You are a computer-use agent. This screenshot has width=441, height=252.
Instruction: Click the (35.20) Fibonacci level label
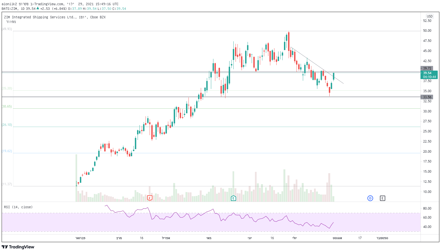pos(7,88)
